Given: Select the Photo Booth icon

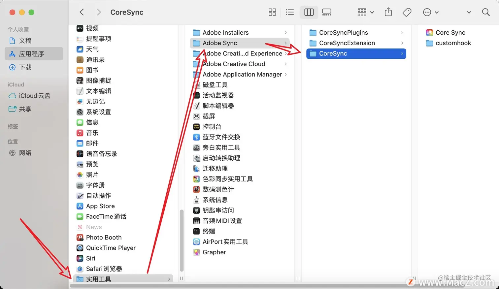Looking at the screenshot, I should tap(80, 238).
